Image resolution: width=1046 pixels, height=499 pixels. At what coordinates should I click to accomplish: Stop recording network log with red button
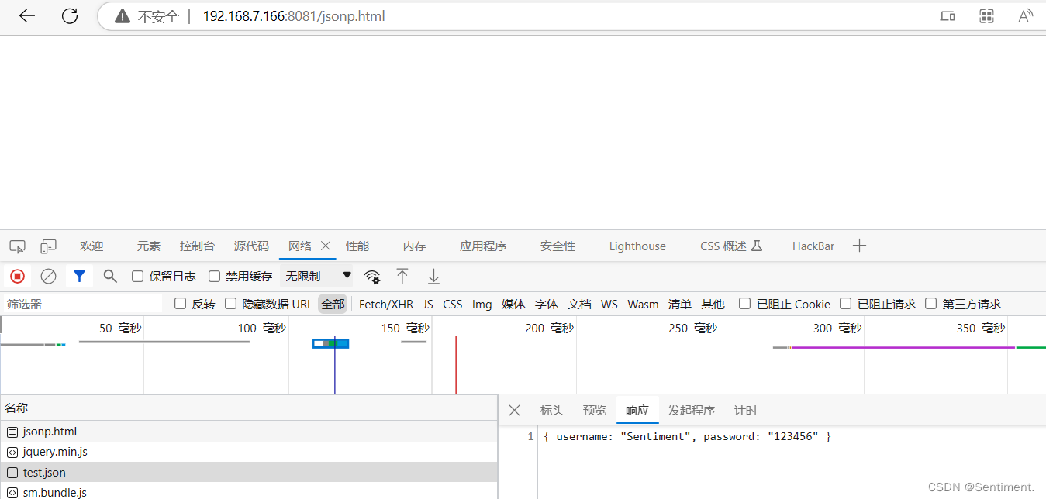point(17,276)
